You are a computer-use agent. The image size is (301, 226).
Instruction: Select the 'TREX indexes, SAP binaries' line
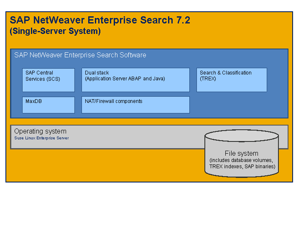(242, 167)
